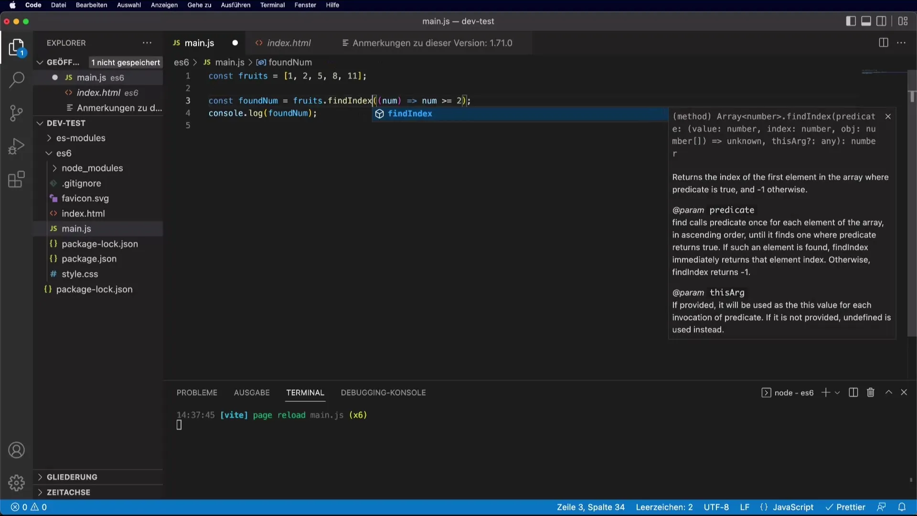
Task: Change the LF line ending setting
Action: click(x=744, y=507)
